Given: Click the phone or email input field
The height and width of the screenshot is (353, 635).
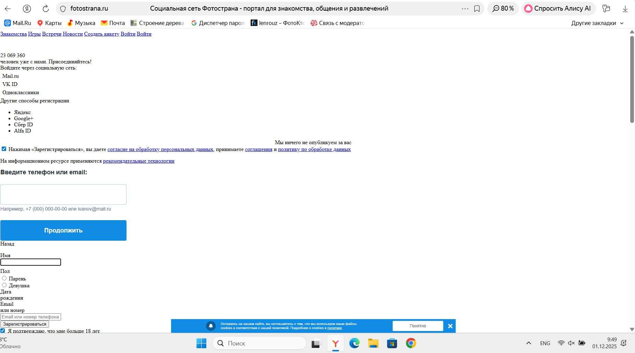Looking at the screenshot, I should [63, 194].
